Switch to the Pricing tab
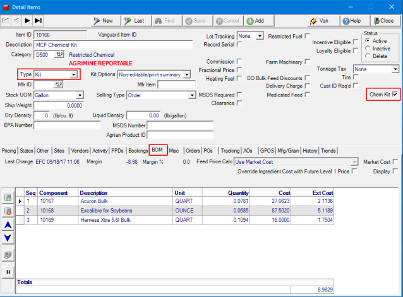The width and height of the screenshot is (403, 297). pos(9,151)
